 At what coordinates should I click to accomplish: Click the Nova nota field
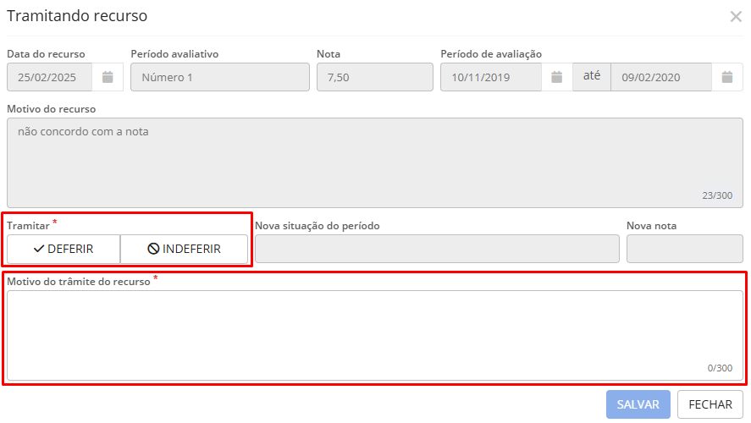coord(684,249)
